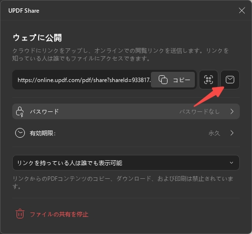Click ファイルの共有を停止 link
The width and height of the screenshot is (252, 234).
click(59, 214)
